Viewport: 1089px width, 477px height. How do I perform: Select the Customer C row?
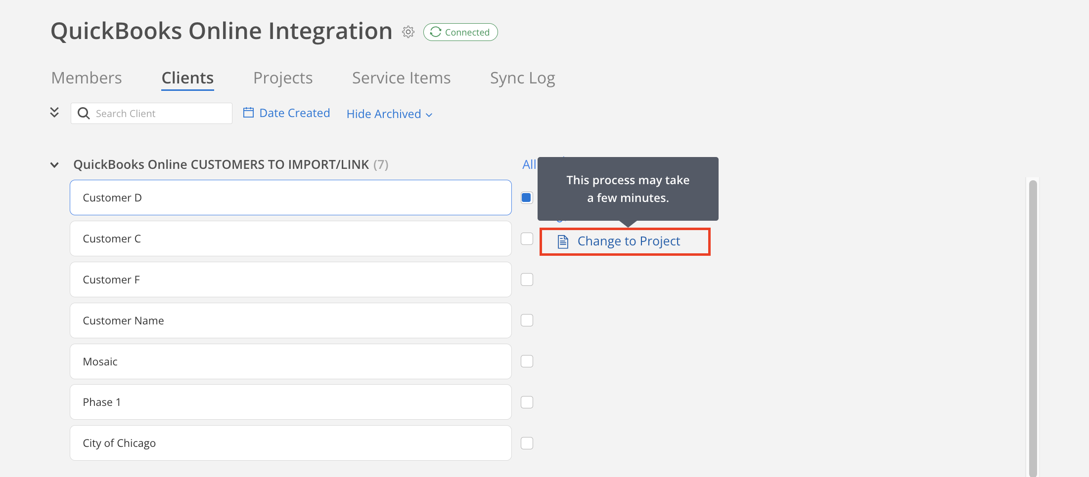[x=291, y=238]
